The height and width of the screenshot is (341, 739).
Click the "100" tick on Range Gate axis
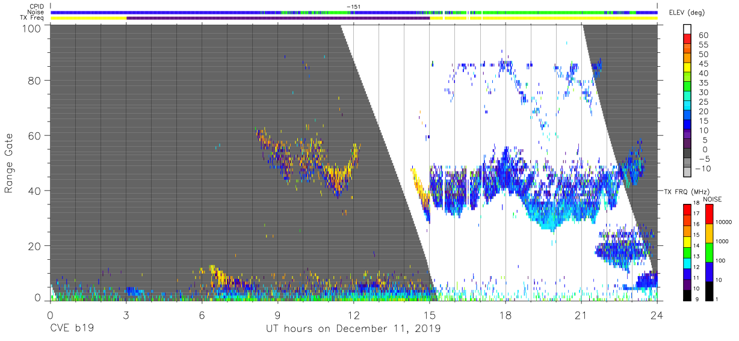[32, 28]
